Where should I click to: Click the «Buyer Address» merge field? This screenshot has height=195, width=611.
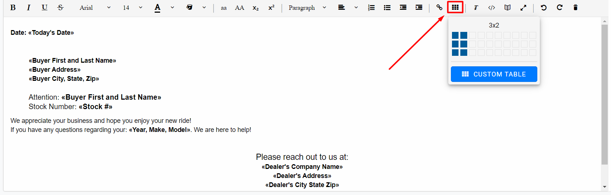55,70
